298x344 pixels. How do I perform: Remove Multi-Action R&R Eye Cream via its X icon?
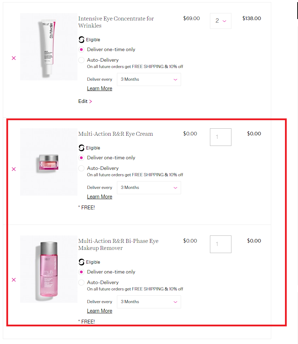point(13,169)
